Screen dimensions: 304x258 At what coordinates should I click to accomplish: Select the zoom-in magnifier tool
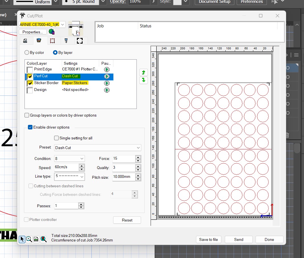pyautogui.click(x=29, y=239)
